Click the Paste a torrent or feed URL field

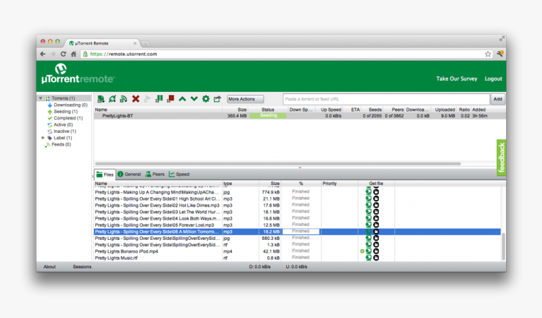click(386, 99)
